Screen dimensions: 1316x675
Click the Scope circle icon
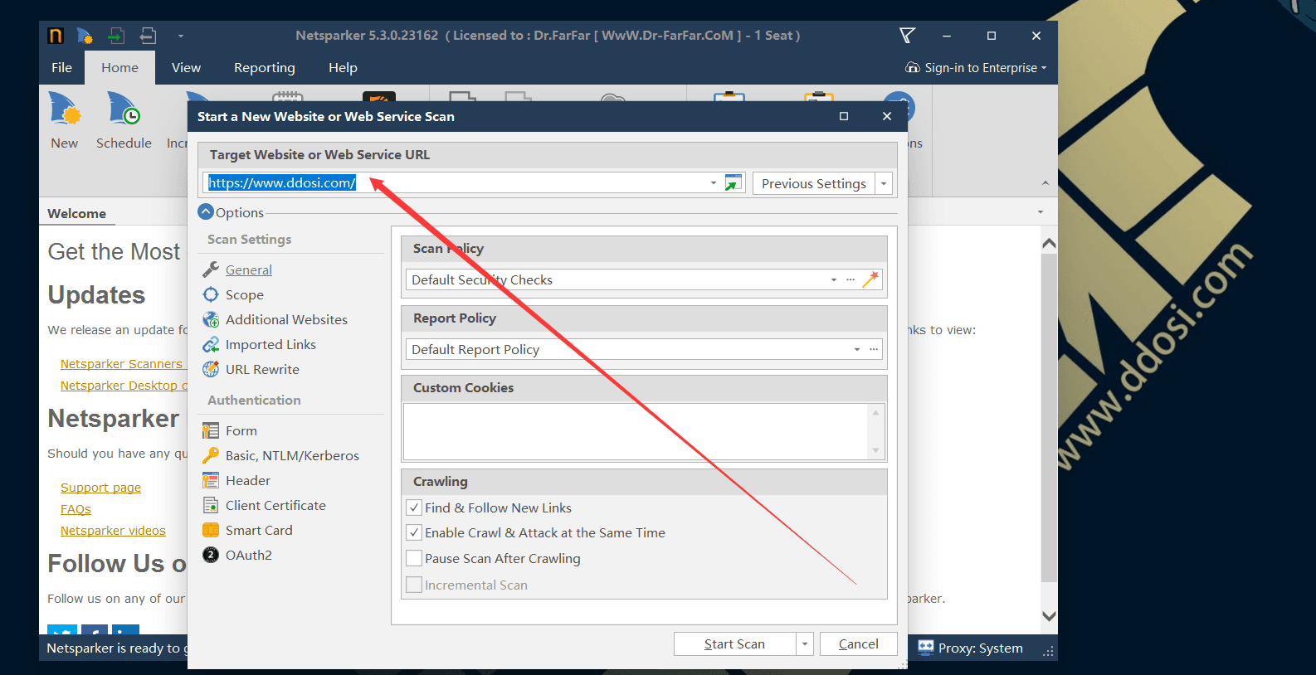[x=211, y=294]
